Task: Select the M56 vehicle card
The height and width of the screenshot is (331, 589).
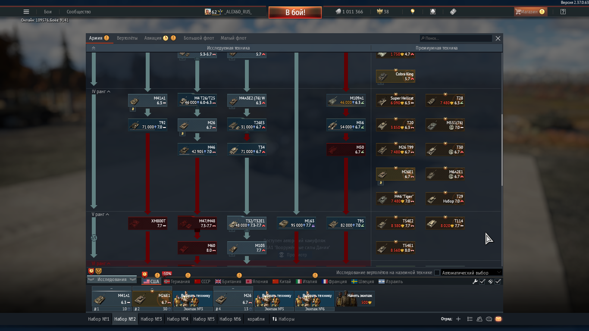Action: pos(346,125)
